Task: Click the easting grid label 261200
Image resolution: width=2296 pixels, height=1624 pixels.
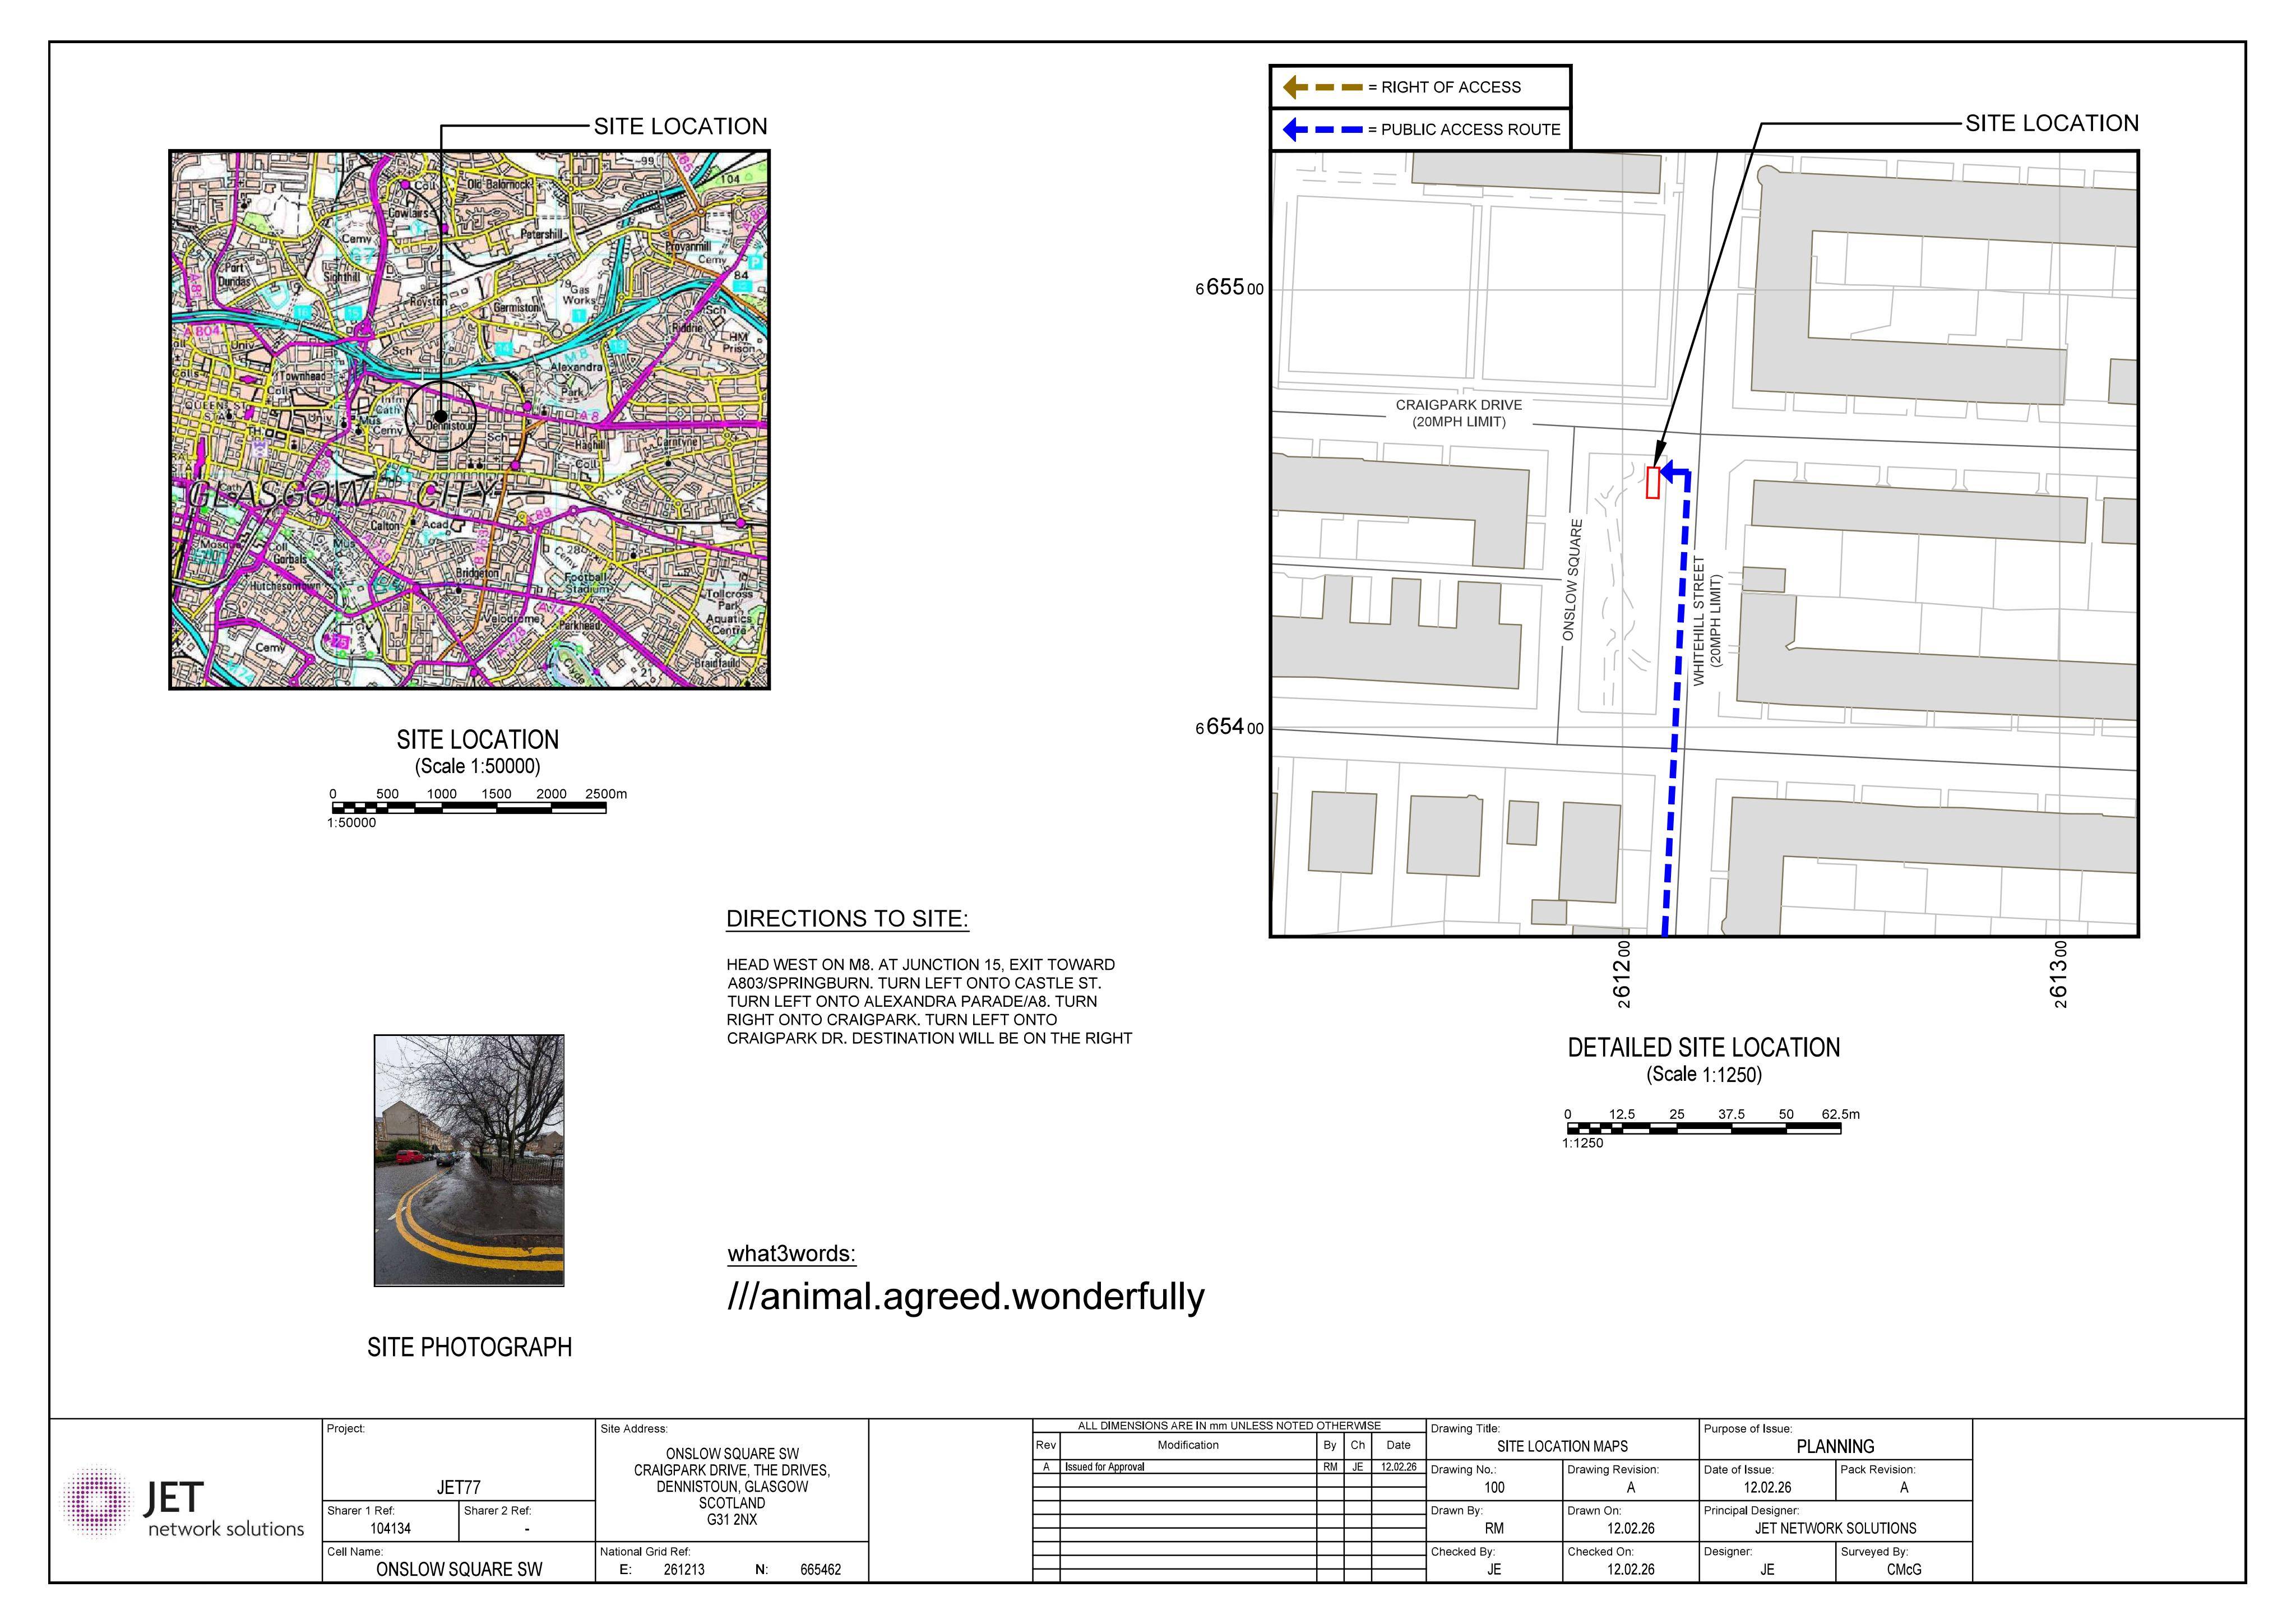Action: pyautogui.click(x=1622, y=974)
